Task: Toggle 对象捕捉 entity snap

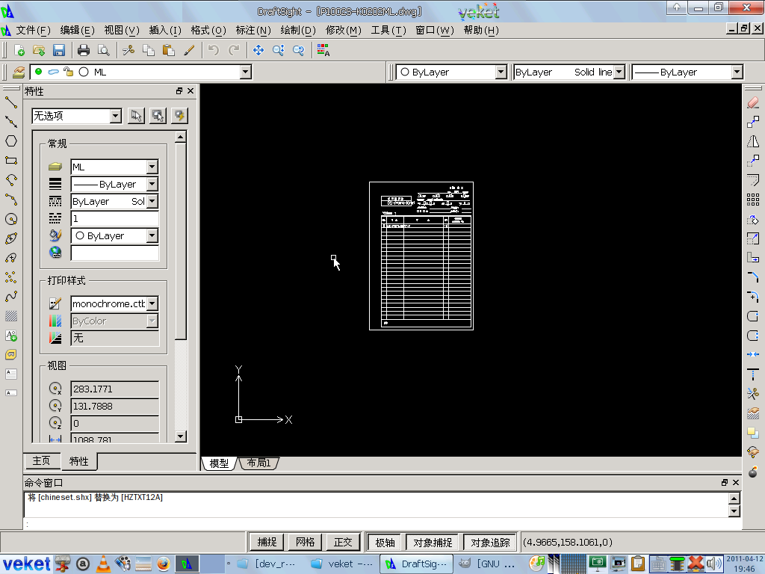Action: pos(433,543)
